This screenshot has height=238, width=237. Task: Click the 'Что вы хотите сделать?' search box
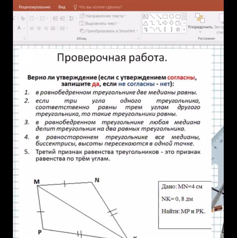point(98,7)
